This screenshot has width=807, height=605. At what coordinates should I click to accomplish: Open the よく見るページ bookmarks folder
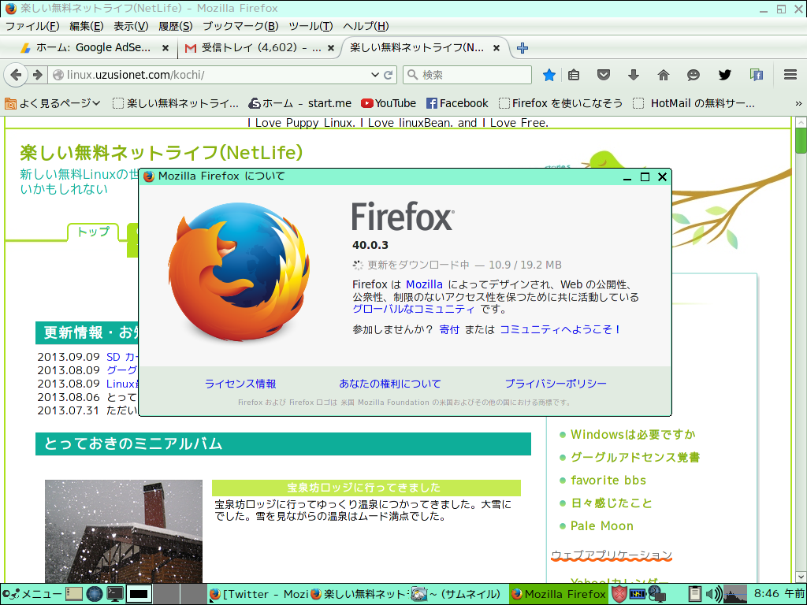pos(52,103)
